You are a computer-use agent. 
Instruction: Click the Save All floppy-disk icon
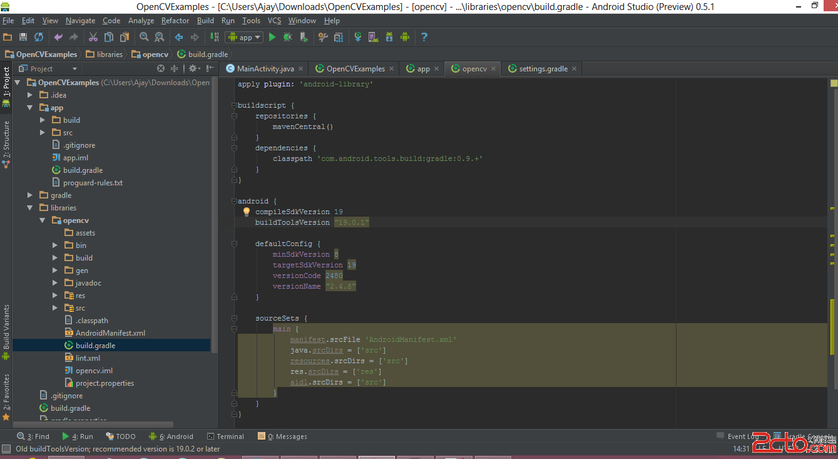[x=23, y=37]
